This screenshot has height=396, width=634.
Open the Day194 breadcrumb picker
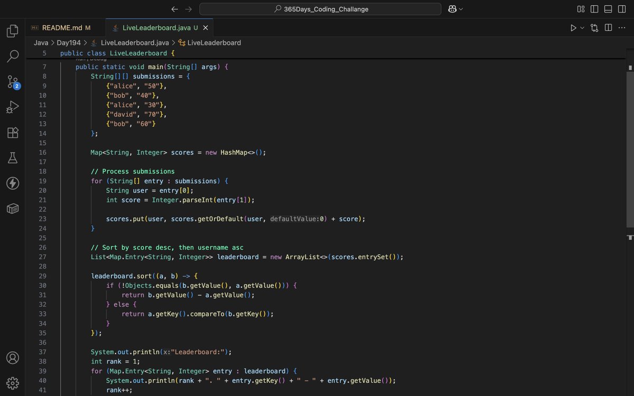click(x=69, y=43)
